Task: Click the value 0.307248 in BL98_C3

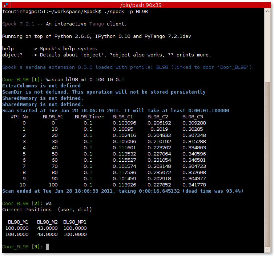Action: 194,135
